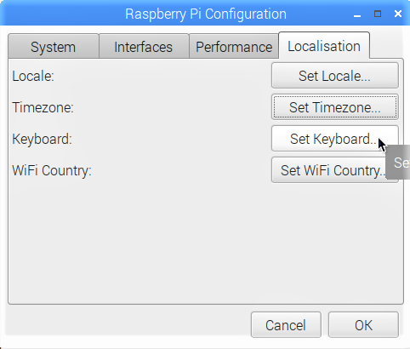Click the Set Locale button
Image resolution: width=410 pixels, height=349 pixels.
335,76
